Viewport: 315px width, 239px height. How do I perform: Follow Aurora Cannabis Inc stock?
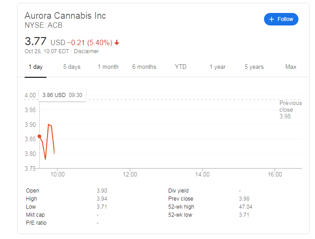[x=281, y=19]
